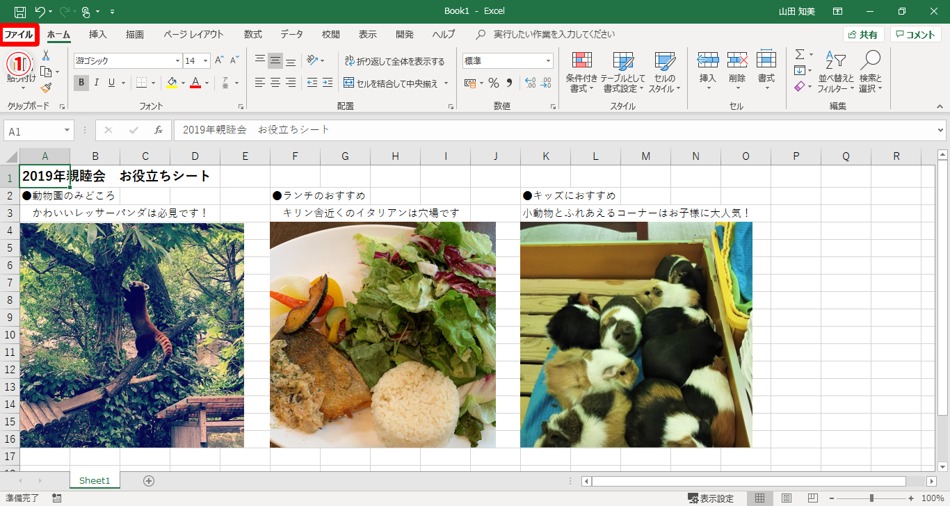Open the Name Box dropdown
950x506 pixels.
tap(67, 131)
